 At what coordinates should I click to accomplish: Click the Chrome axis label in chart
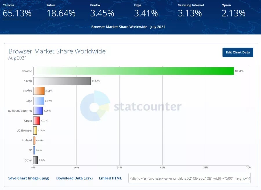pyautogui.click(x=27, y=71)
